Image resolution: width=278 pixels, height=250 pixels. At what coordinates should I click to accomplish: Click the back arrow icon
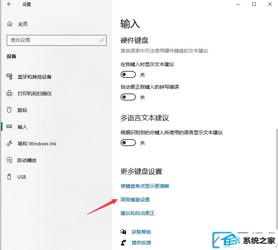coord(9,4)
